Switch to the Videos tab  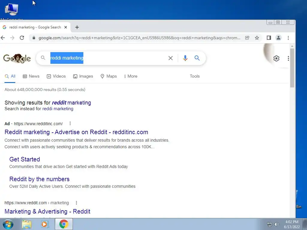[x=56, y=76]
